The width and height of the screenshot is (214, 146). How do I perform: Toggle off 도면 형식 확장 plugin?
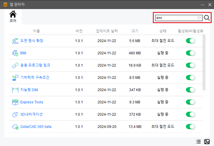[190, 41]
